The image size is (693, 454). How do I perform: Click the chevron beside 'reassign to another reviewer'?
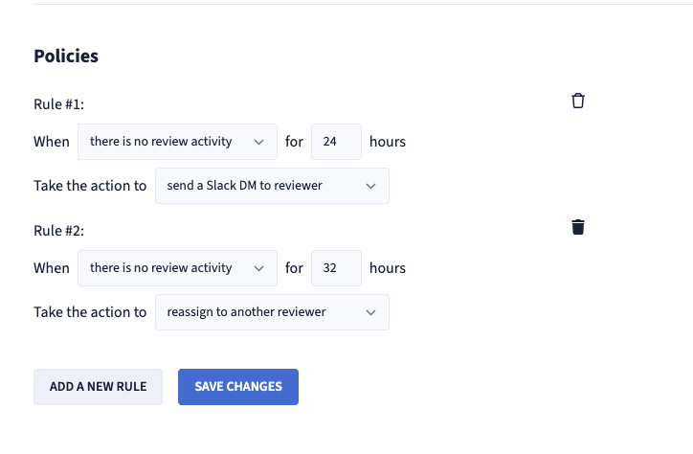click(370, 312)
